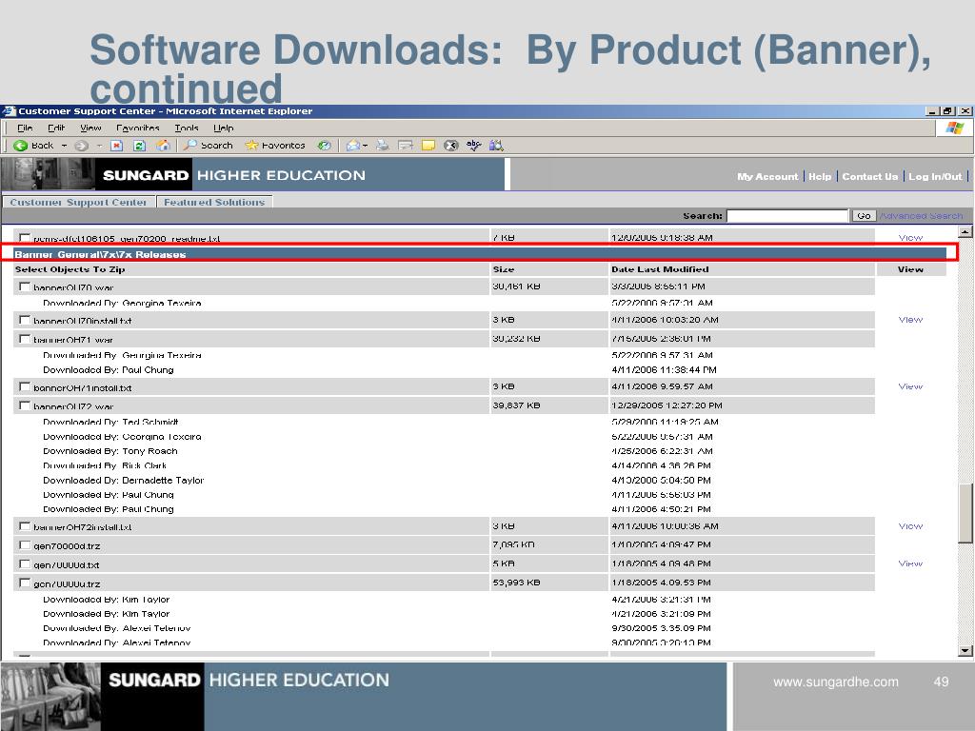The height and width of the screenshot is (731, 975).
Task: Open the Help menu in the menu bar
Action: tap(224, 128)
